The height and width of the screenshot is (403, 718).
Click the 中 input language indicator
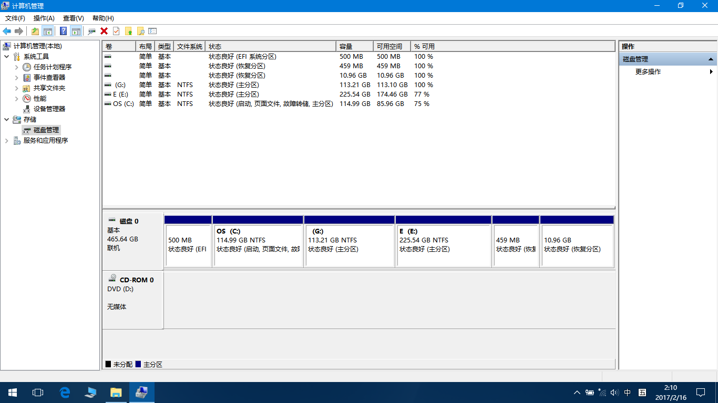[628, 393]
